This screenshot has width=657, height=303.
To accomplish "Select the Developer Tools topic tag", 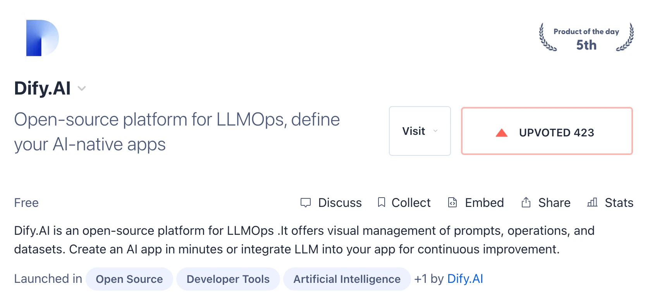I will [228, 279].
